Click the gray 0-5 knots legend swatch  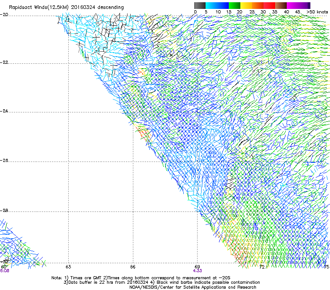(x=200, y=5)
